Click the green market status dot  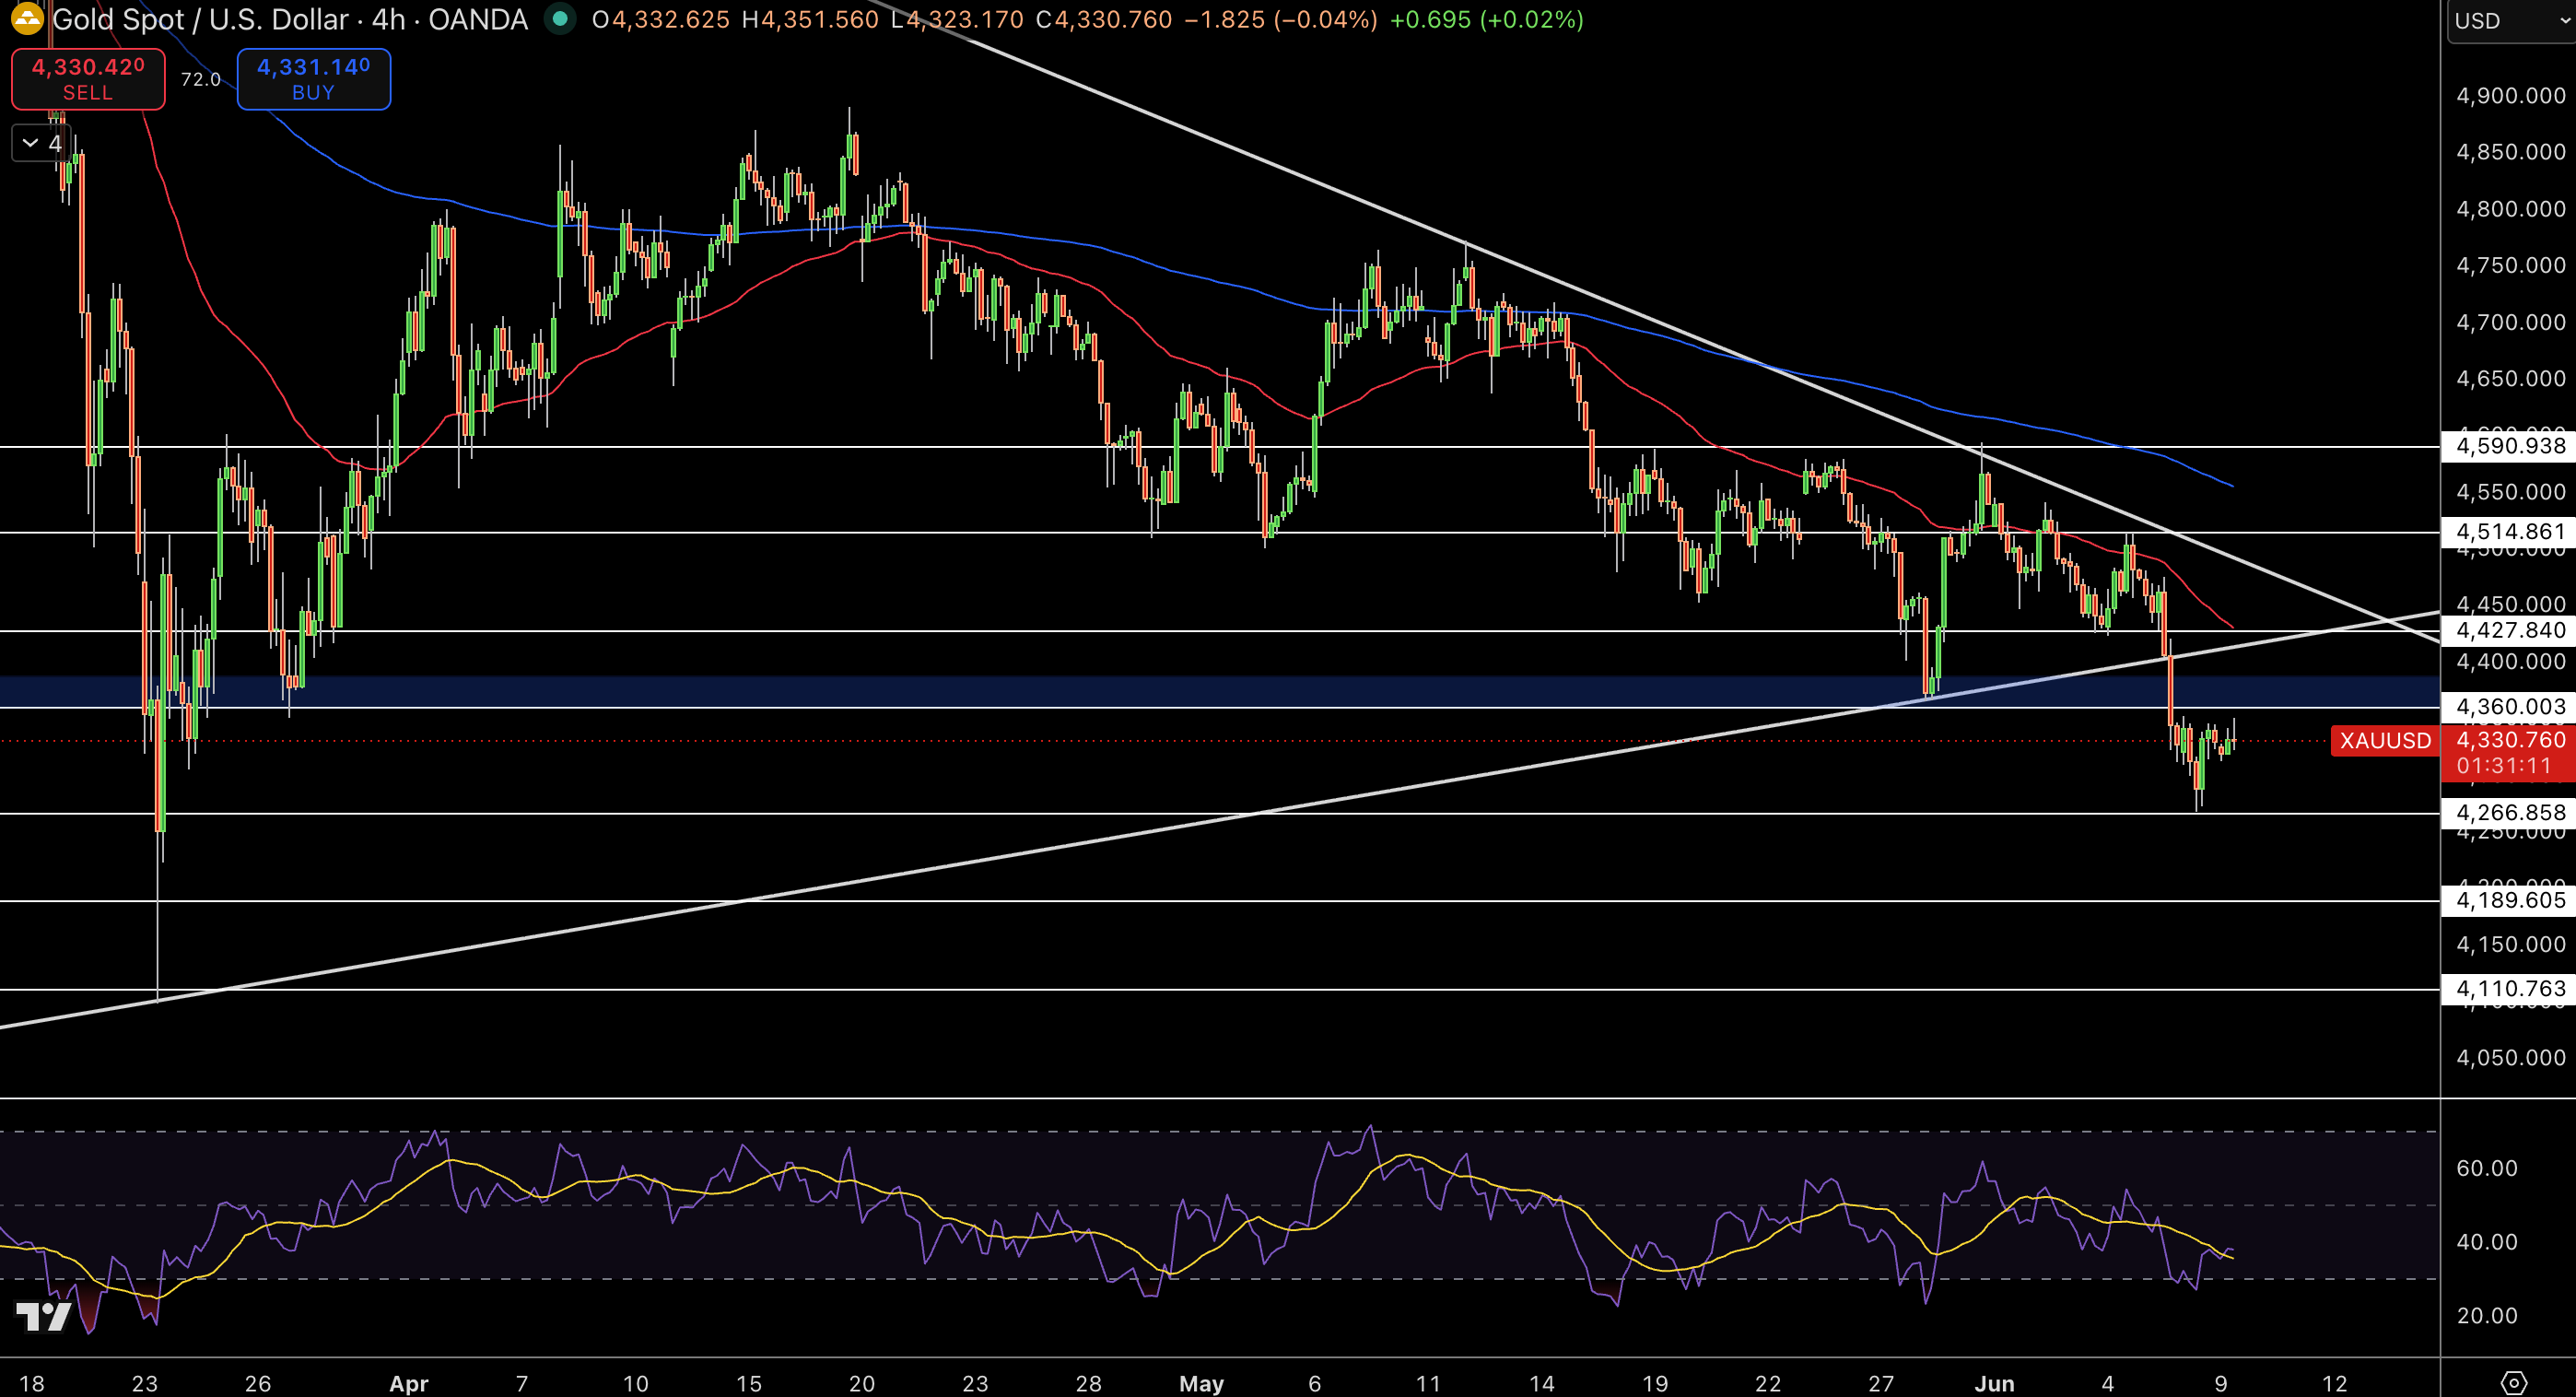point(561,19)
